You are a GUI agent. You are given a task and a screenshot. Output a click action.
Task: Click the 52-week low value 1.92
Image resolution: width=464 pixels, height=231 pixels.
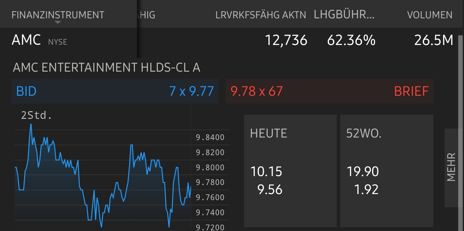coord(366,190)
